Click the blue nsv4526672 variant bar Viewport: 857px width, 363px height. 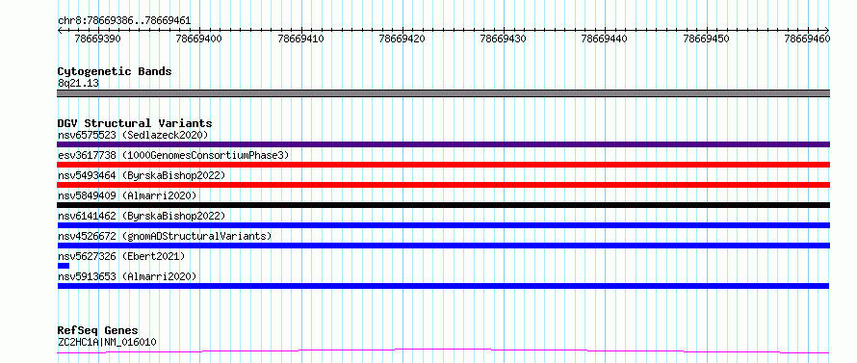pos(443,246)
